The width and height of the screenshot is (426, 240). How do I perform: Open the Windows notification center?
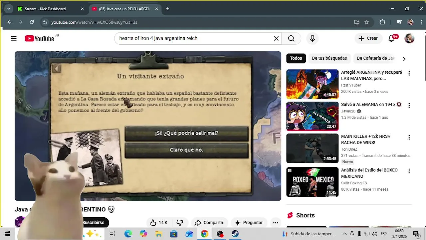click(x=416, y=234)
